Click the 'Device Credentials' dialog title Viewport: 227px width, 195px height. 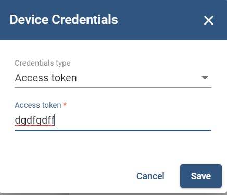64,20
